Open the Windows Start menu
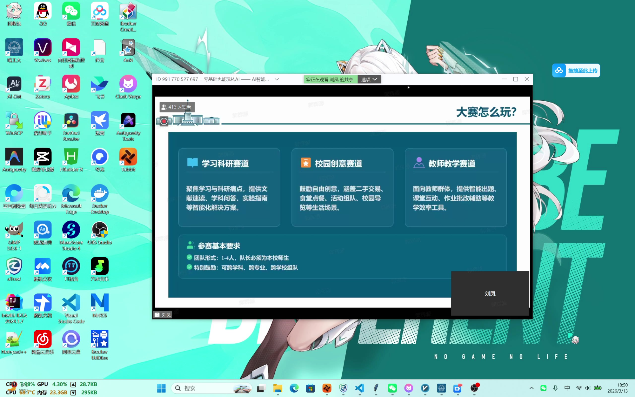The height and width of the screenshot is (397, 635). pyautogui.click(x=161, y=388)
